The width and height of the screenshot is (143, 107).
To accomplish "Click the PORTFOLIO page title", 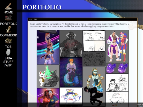I will tap(42, 7).
